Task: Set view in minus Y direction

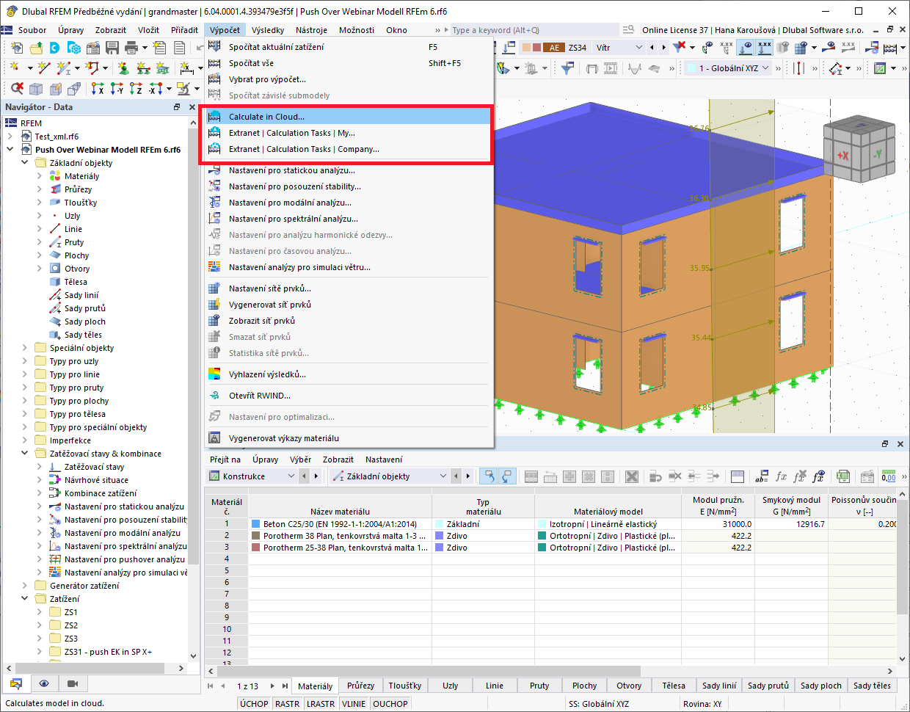Action: (x=117, y=88)
